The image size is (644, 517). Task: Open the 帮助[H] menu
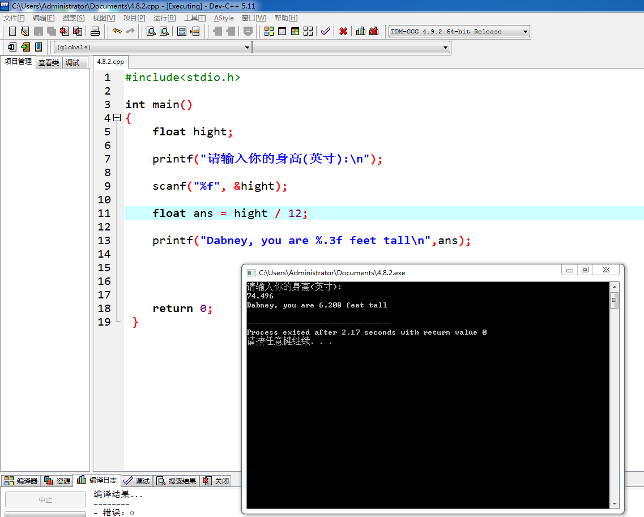(286, 18)
